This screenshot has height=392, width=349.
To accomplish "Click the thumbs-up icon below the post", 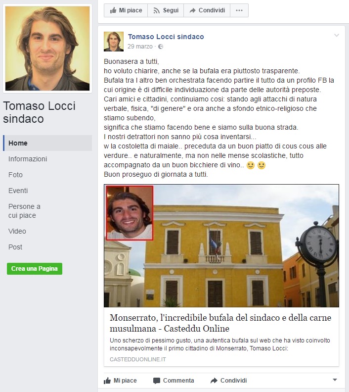I will pos(107,381).
